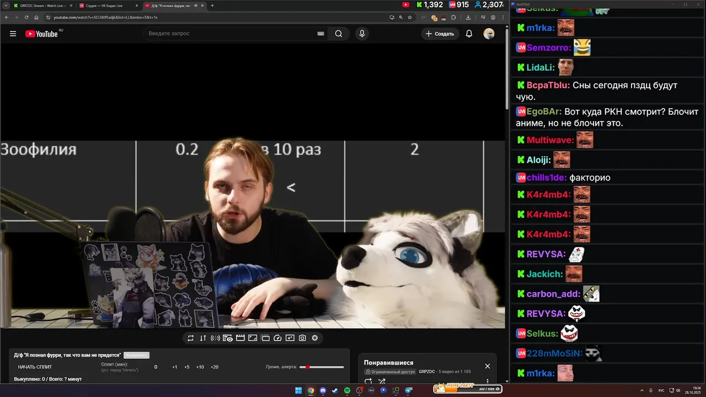The width and height of the screenshot is (706, 397).
Task: Click the clapperboard icon in player toolbar
Action: (240, 338)
